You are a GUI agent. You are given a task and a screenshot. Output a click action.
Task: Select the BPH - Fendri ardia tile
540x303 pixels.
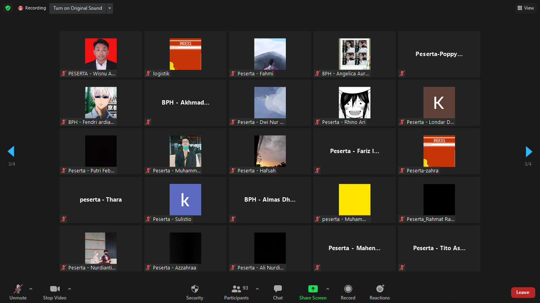[101, 103]
